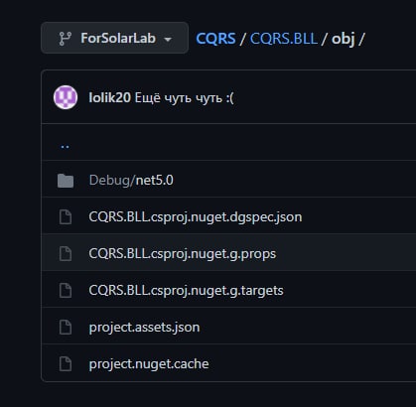This screenshot has height=407, width=416.
Task: Open the Debug/net5.0 folder
Action: 131,181
